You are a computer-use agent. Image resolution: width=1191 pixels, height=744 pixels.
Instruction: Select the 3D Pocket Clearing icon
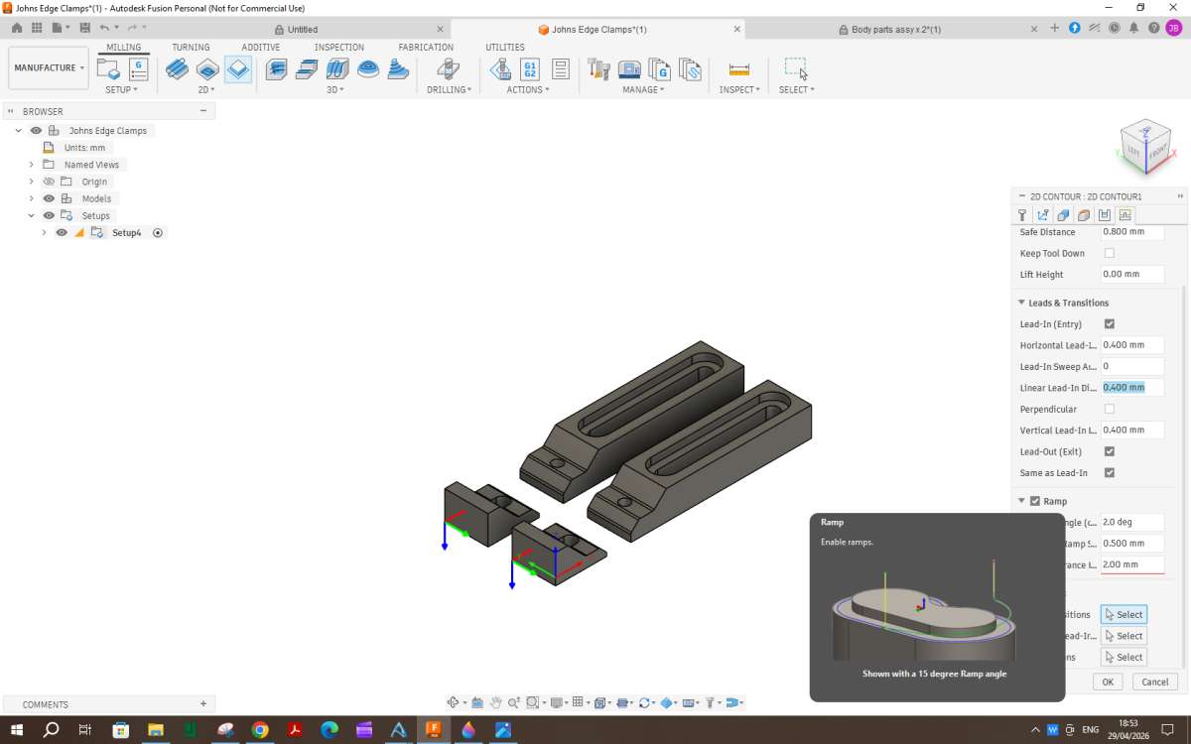point(308,69)
